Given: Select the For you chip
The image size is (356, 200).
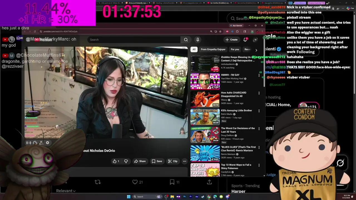Looking at the screenshot, I should (x=235, y=49).
